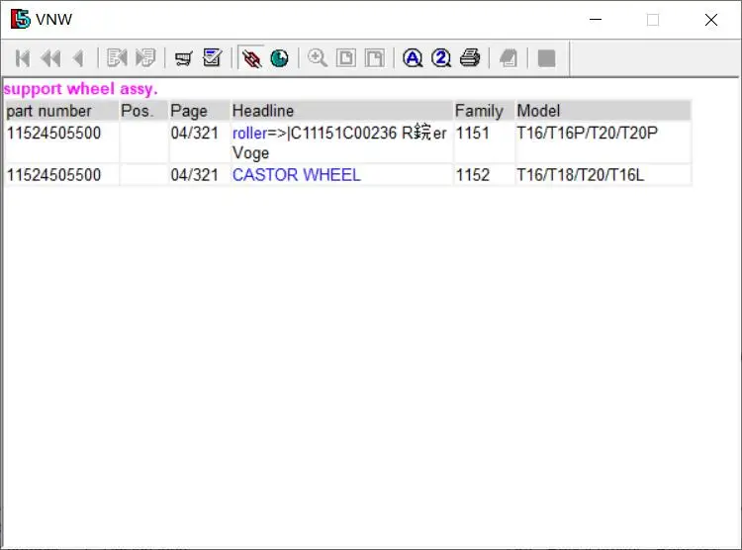Click the 'part number' column header
The width and height of the screenshot is (742, 550).
point(48,111)
